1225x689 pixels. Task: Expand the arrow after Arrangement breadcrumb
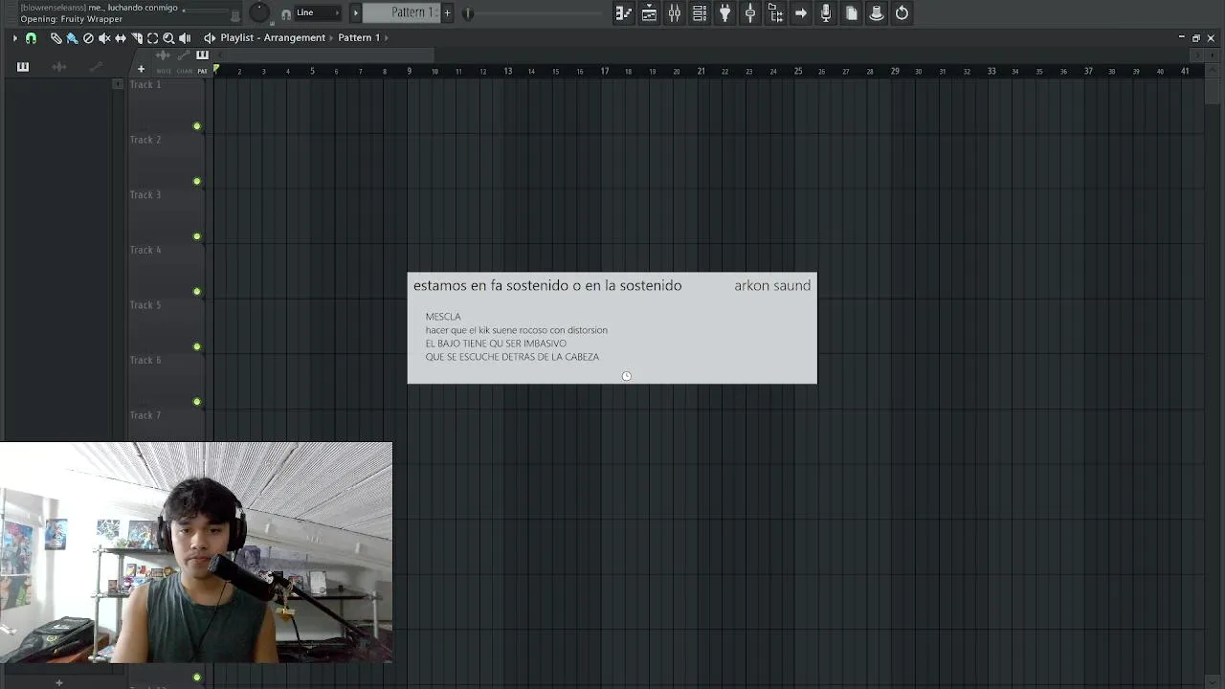pyautogui.click(x=331, y=37)
